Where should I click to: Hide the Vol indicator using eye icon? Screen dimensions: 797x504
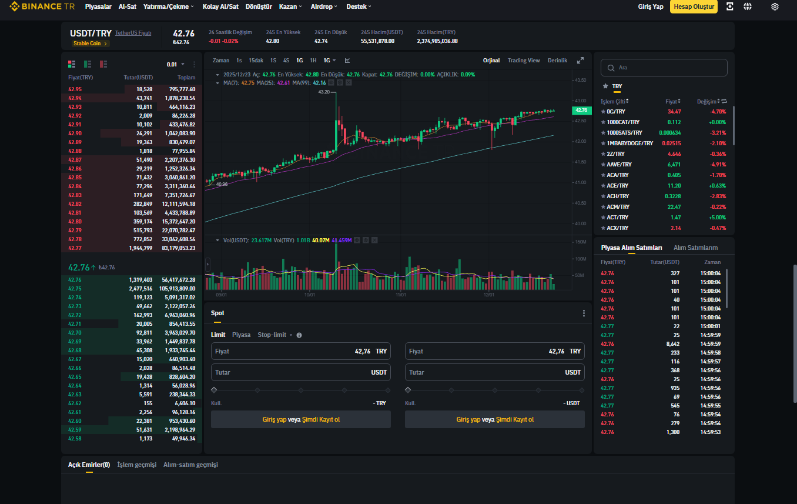[x=357, y=240]
